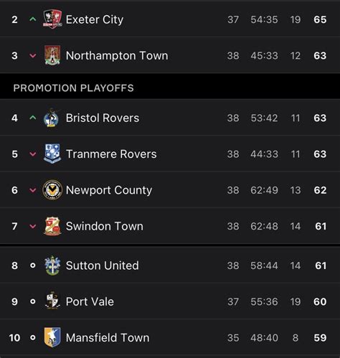340x358 pixels.
Task: Select the Mansfield Town shield crest
Action: pyautogui.click(x=52, y=337)
